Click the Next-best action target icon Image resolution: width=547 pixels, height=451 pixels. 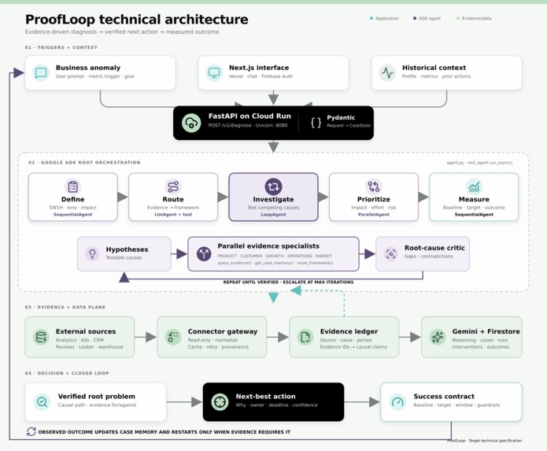[x=220, y=402]
